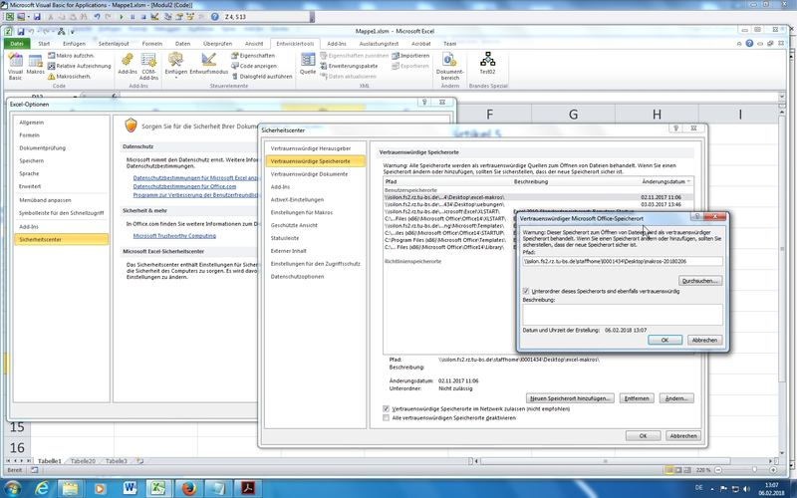Toggle the Unterordner vertrauenswürdig checkbox

(x=526, y=290)
